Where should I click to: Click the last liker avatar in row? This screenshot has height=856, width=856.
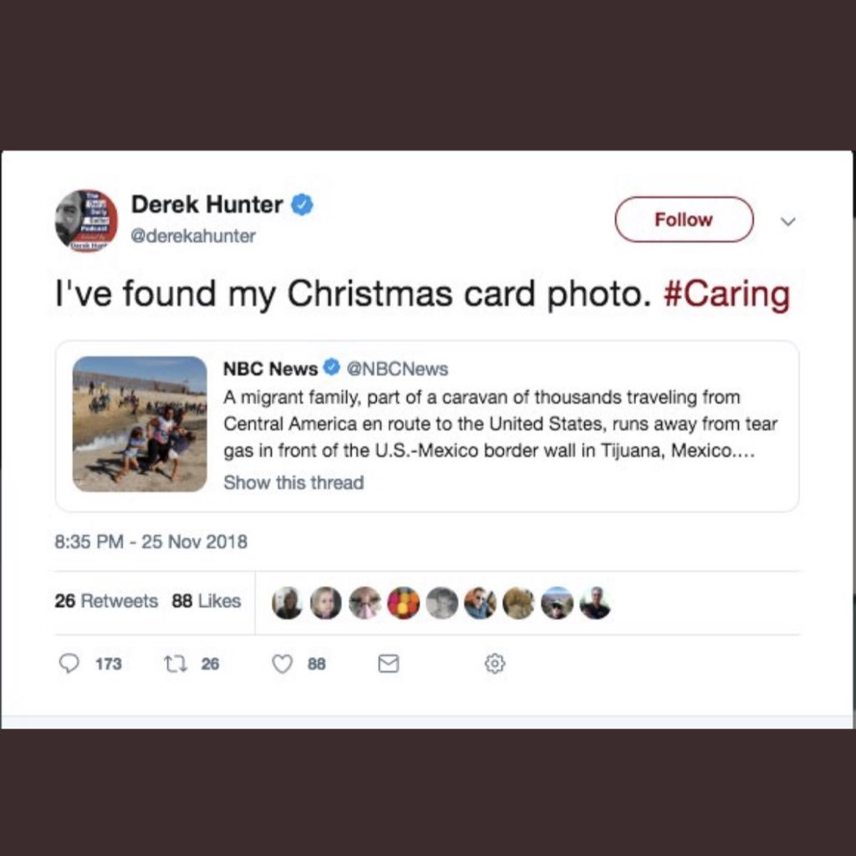coord(594,603)
